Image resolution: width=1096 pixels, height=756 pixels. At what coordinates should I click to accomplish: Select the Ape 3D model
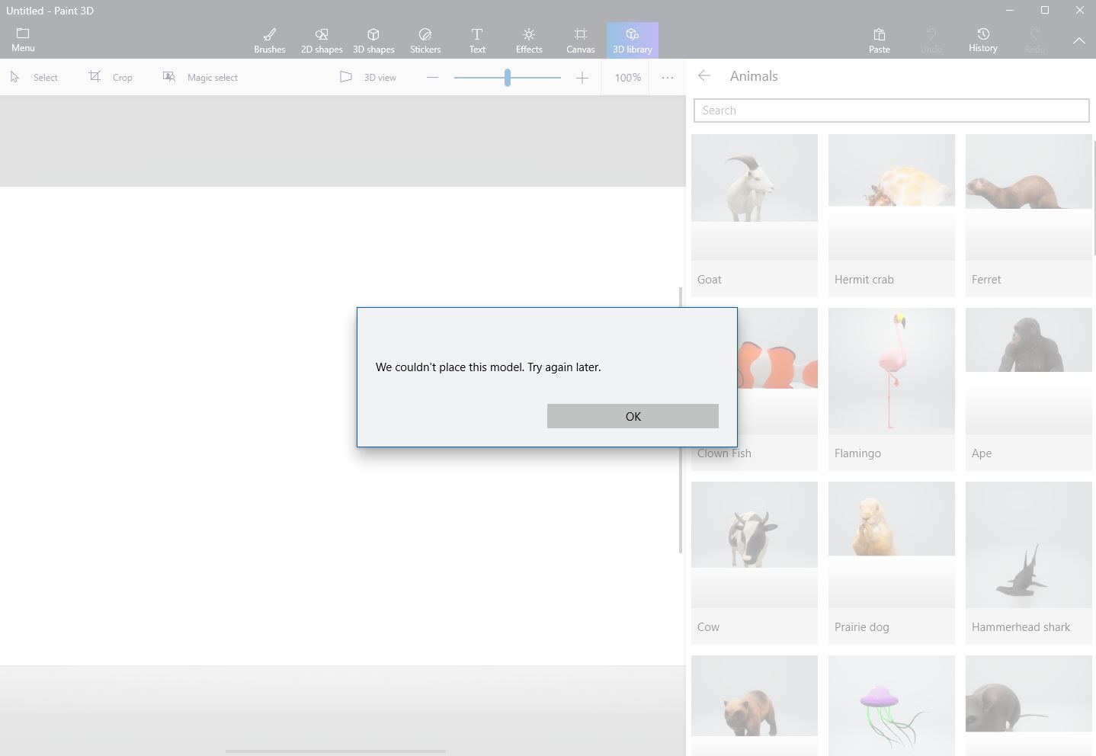tap(1029, 389)
